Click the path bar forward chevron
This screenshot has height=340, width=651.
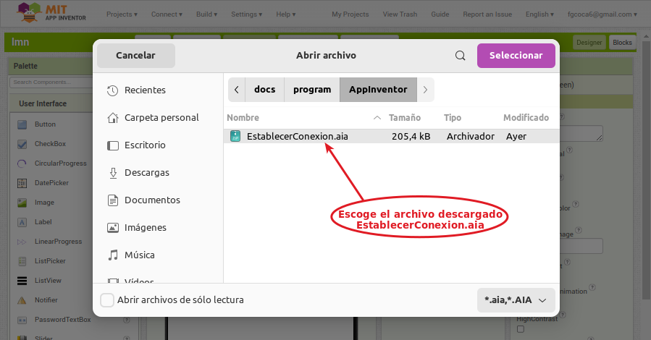point(425,90)
